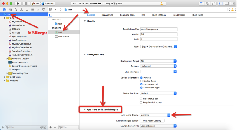Switch to the Info tab

tap(143, 15)
